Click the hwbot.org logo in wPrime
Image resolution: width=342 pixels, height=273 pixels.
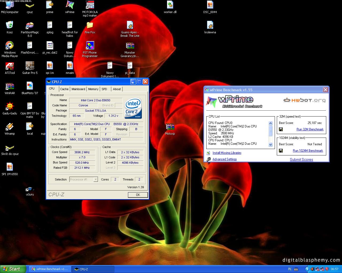(x=305, y=100)
